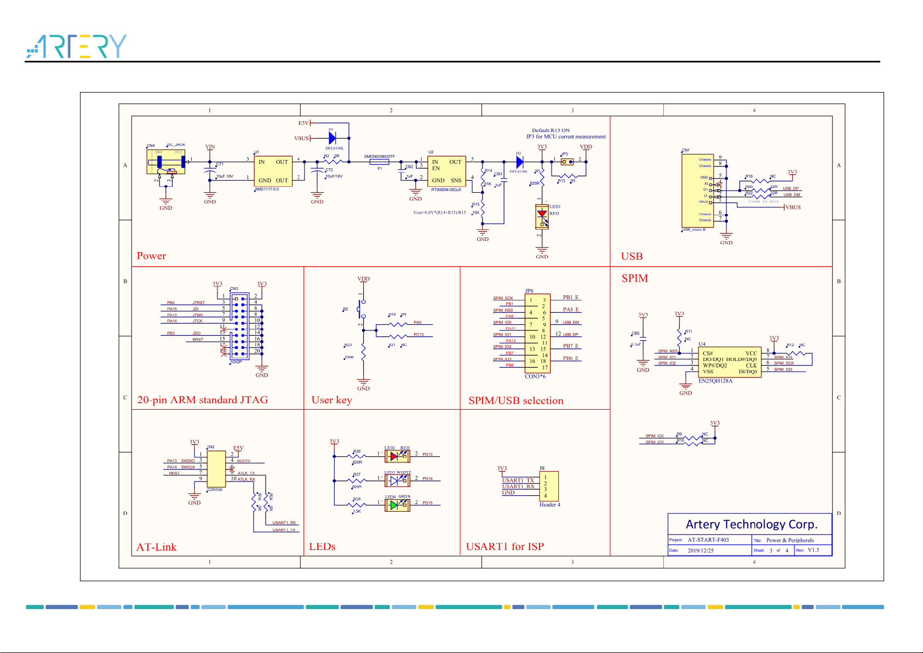923x653 pixels.
Task: Click the RT9080N-08GJ5 regulator block U2
Action: coord(446,171)
